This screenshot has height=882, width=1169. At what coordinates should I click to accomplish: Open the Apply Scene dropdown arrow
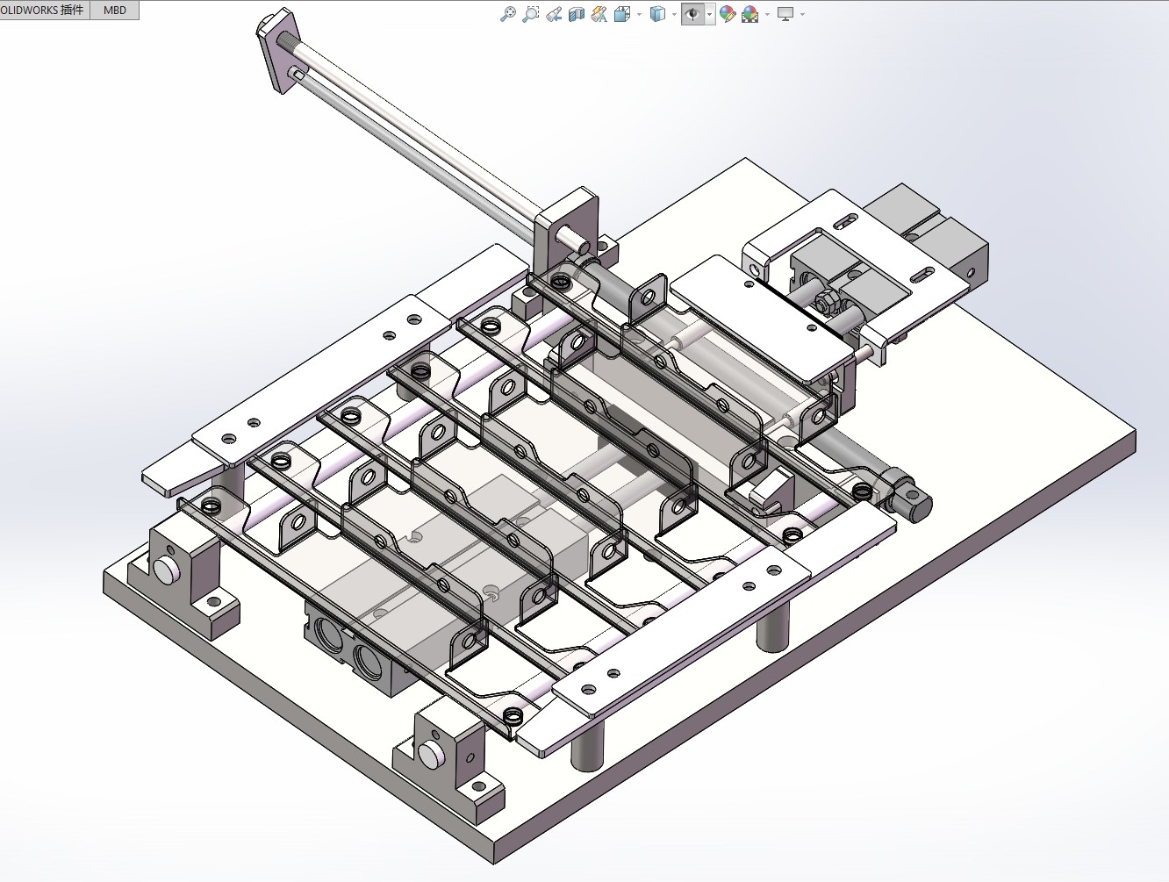click(767, 14)
